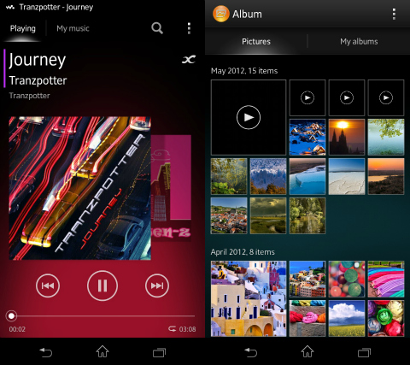
Task: Open the large Santorini houses picture
Action: (x=249, y=299)
